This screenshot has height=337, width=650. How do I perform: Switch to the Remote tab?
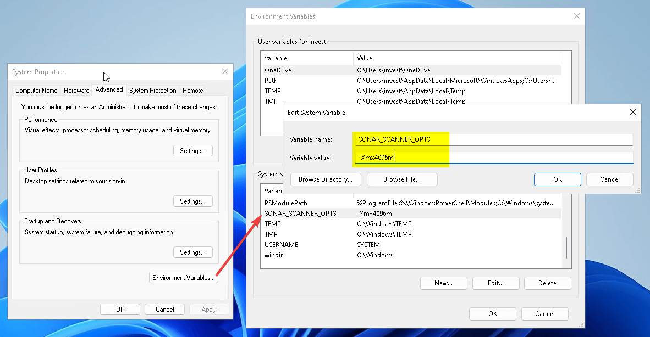[192, 90]
